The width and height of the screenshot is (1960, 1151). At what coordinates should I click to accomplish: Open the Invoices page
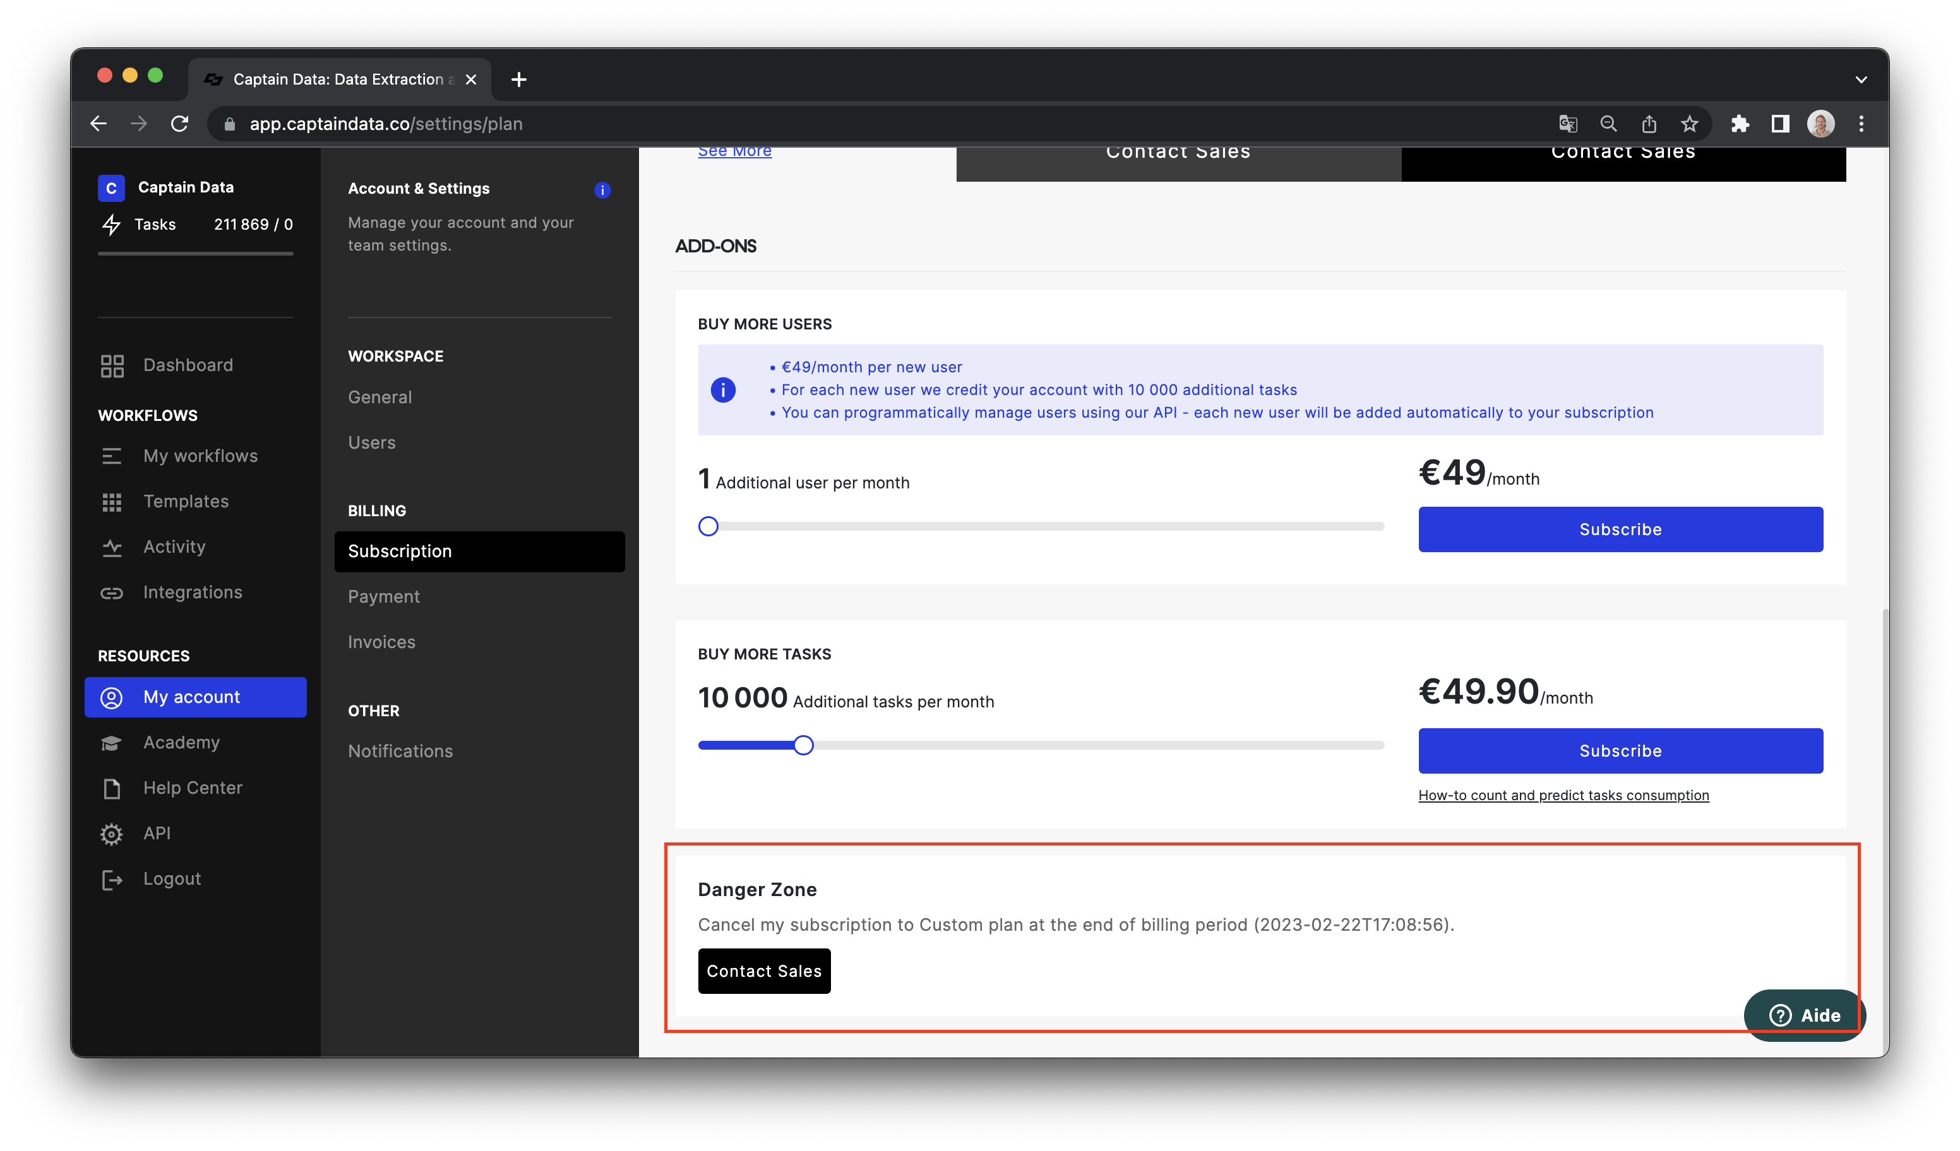click(x=382, y=642)
